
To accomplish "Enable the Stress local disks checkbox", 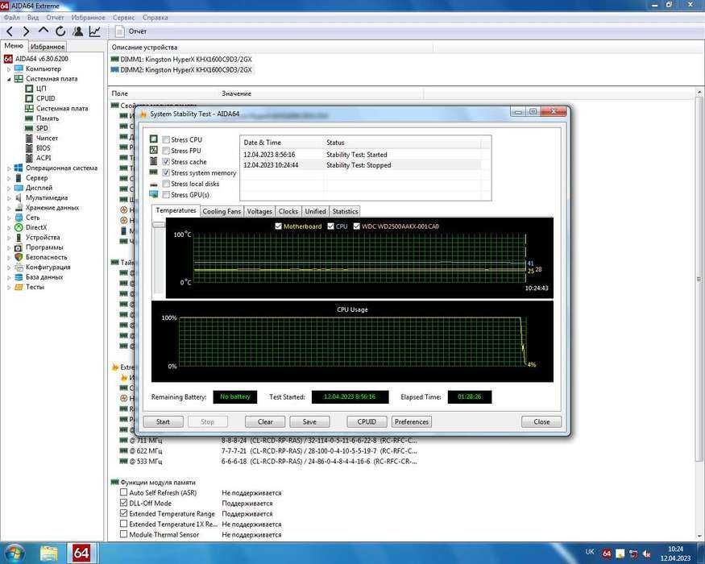I will (166, 184).
